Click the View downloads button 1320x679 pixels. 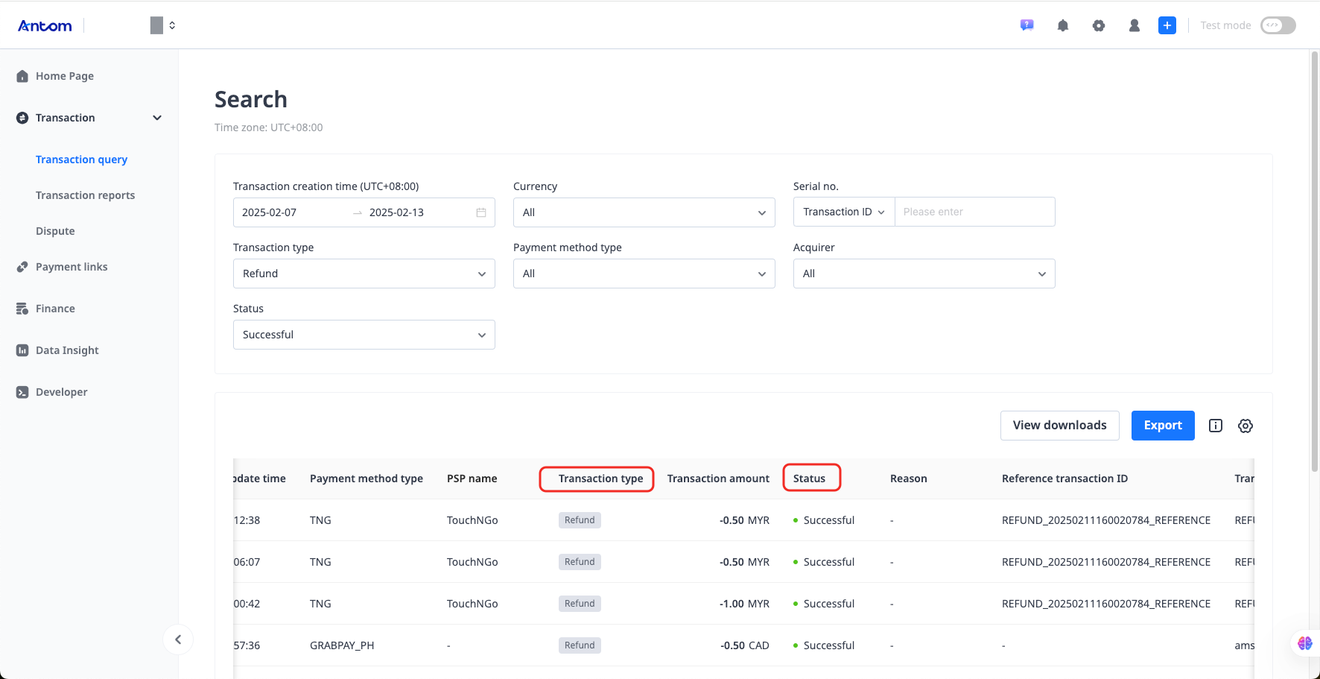[x=1059, y=426]
